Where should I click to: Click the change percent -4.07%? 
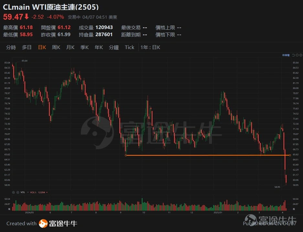(x=56, y=17)
